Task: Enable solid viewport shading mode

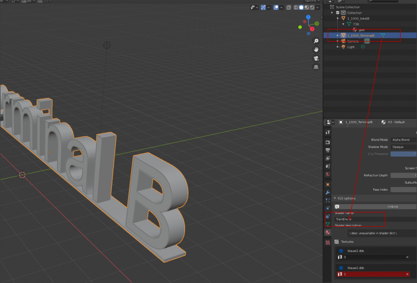Action: click(x=301, y=7)
